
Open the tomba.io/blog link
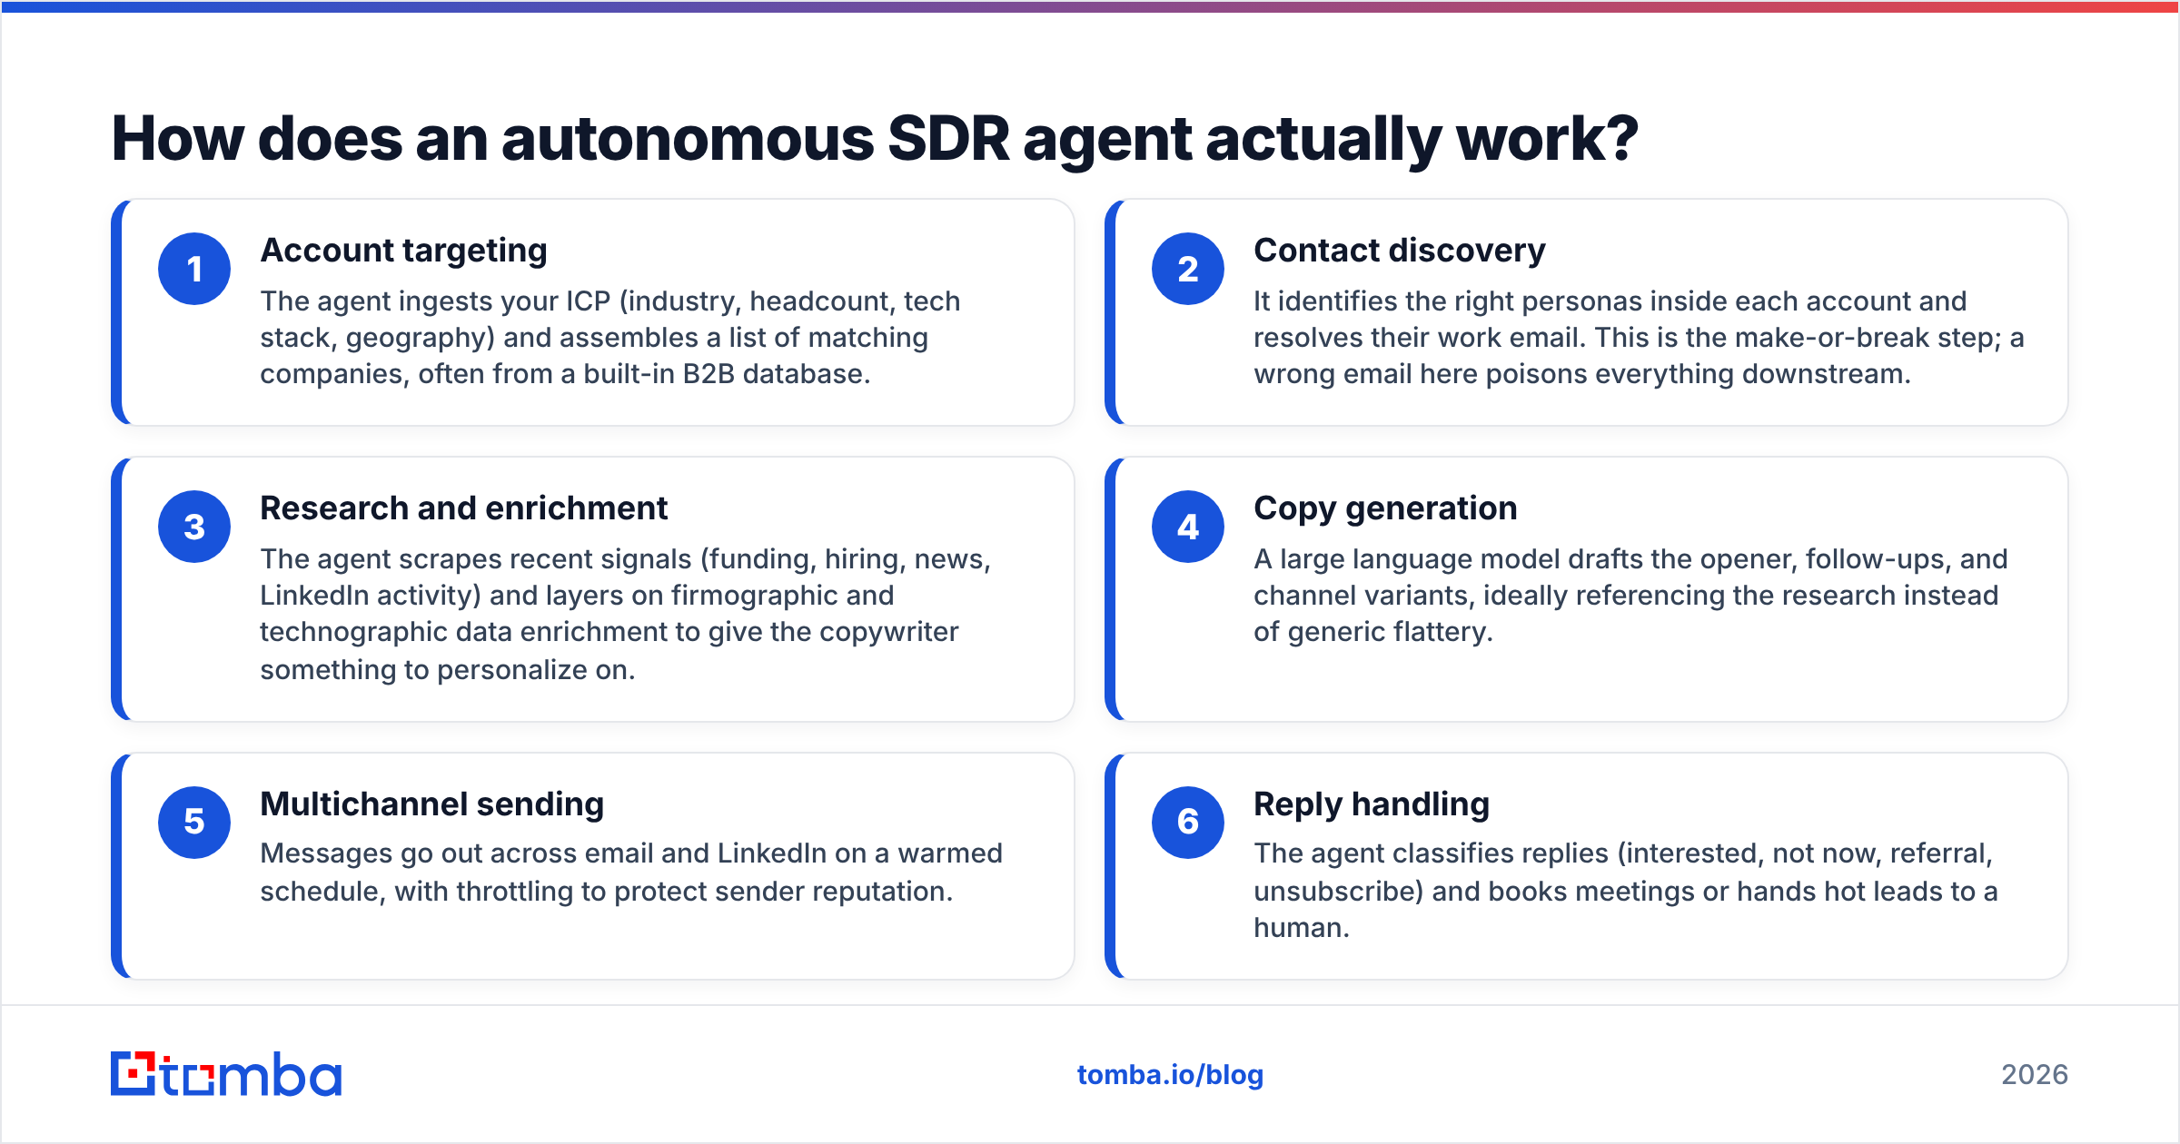(x=1170, y=1075)
